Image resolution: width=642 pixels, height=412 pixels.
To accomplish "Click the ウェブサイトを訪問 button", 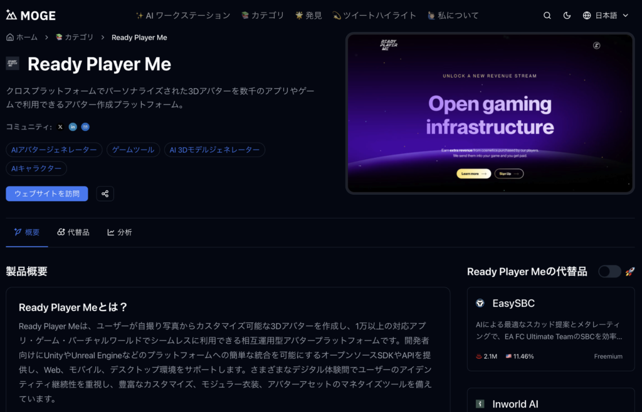I will click(x=47, y=193).
